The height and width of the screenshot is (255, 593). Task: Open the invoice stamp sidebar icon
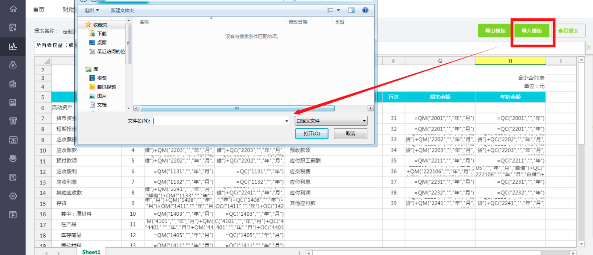(x=13, y=121)
